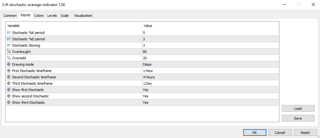Screen dimensions: 320x138
Task: Click the integer icon beside Stochastic %K period
Action: [x=9, y=32]
